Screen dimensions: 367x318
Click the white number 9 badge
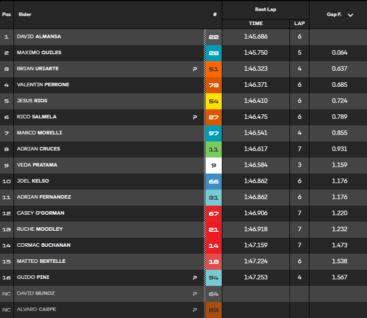(214, 166)
